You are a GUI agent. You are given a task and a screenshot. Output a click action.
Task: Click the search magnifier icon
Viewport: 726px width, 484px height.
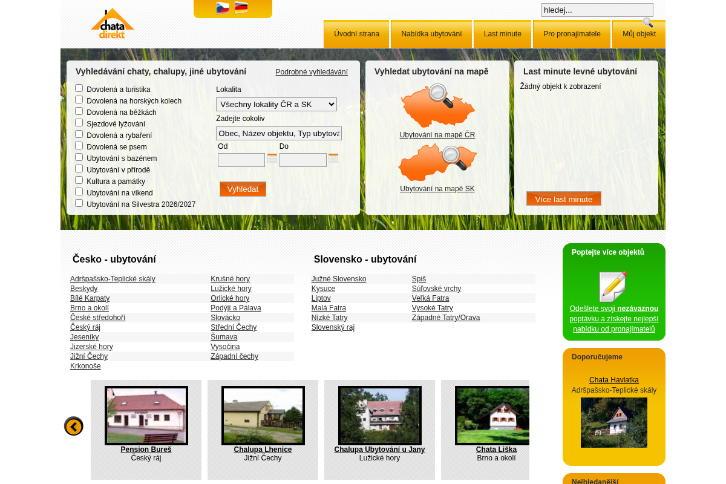coord(647,22)
